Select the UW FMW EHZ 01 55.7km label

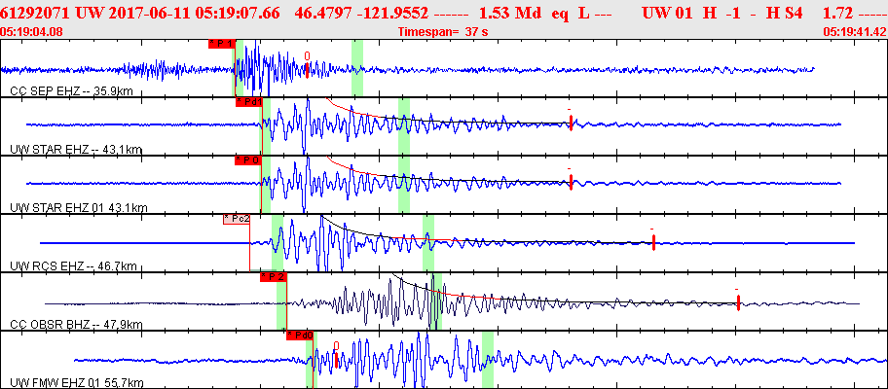pyautogui.click(x=77, y=383)
